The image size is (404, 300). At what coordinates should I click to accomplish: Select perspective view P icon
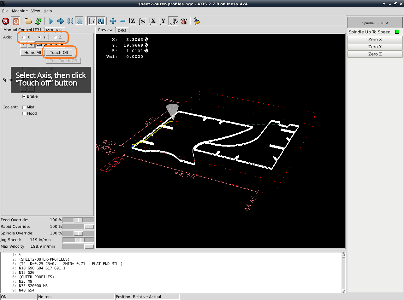(174, 21)
